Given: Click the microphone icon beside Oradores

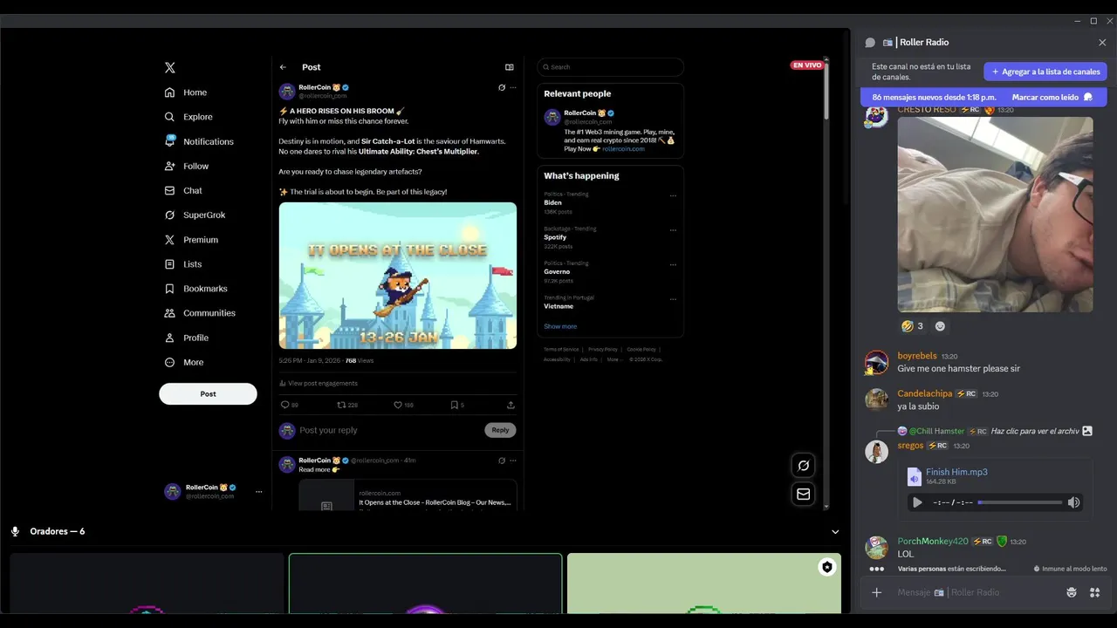Looking at the screenshot, I should (15, 531).
